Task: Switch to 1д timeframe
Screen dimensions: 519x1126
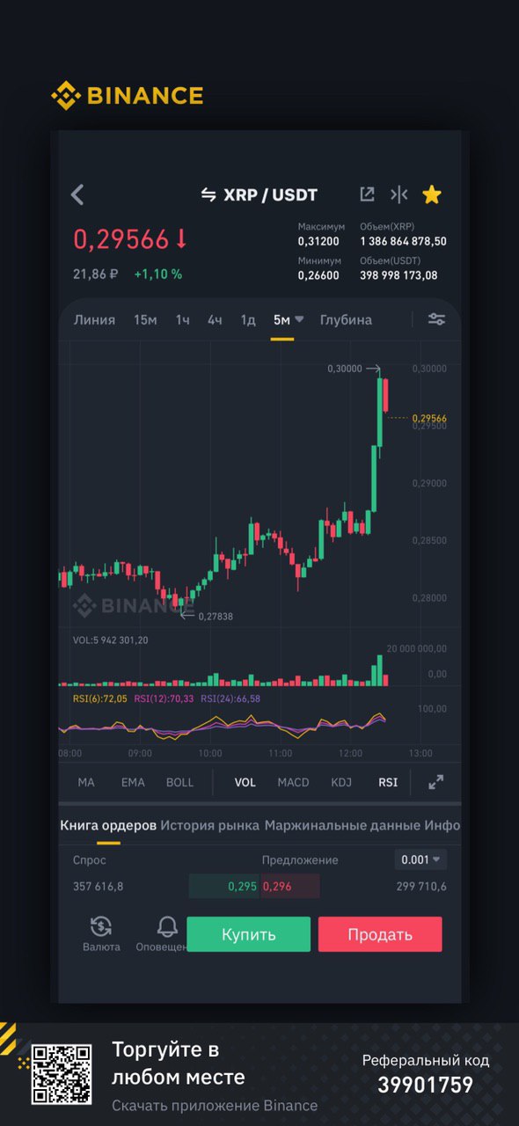Action: coord(248,320)
